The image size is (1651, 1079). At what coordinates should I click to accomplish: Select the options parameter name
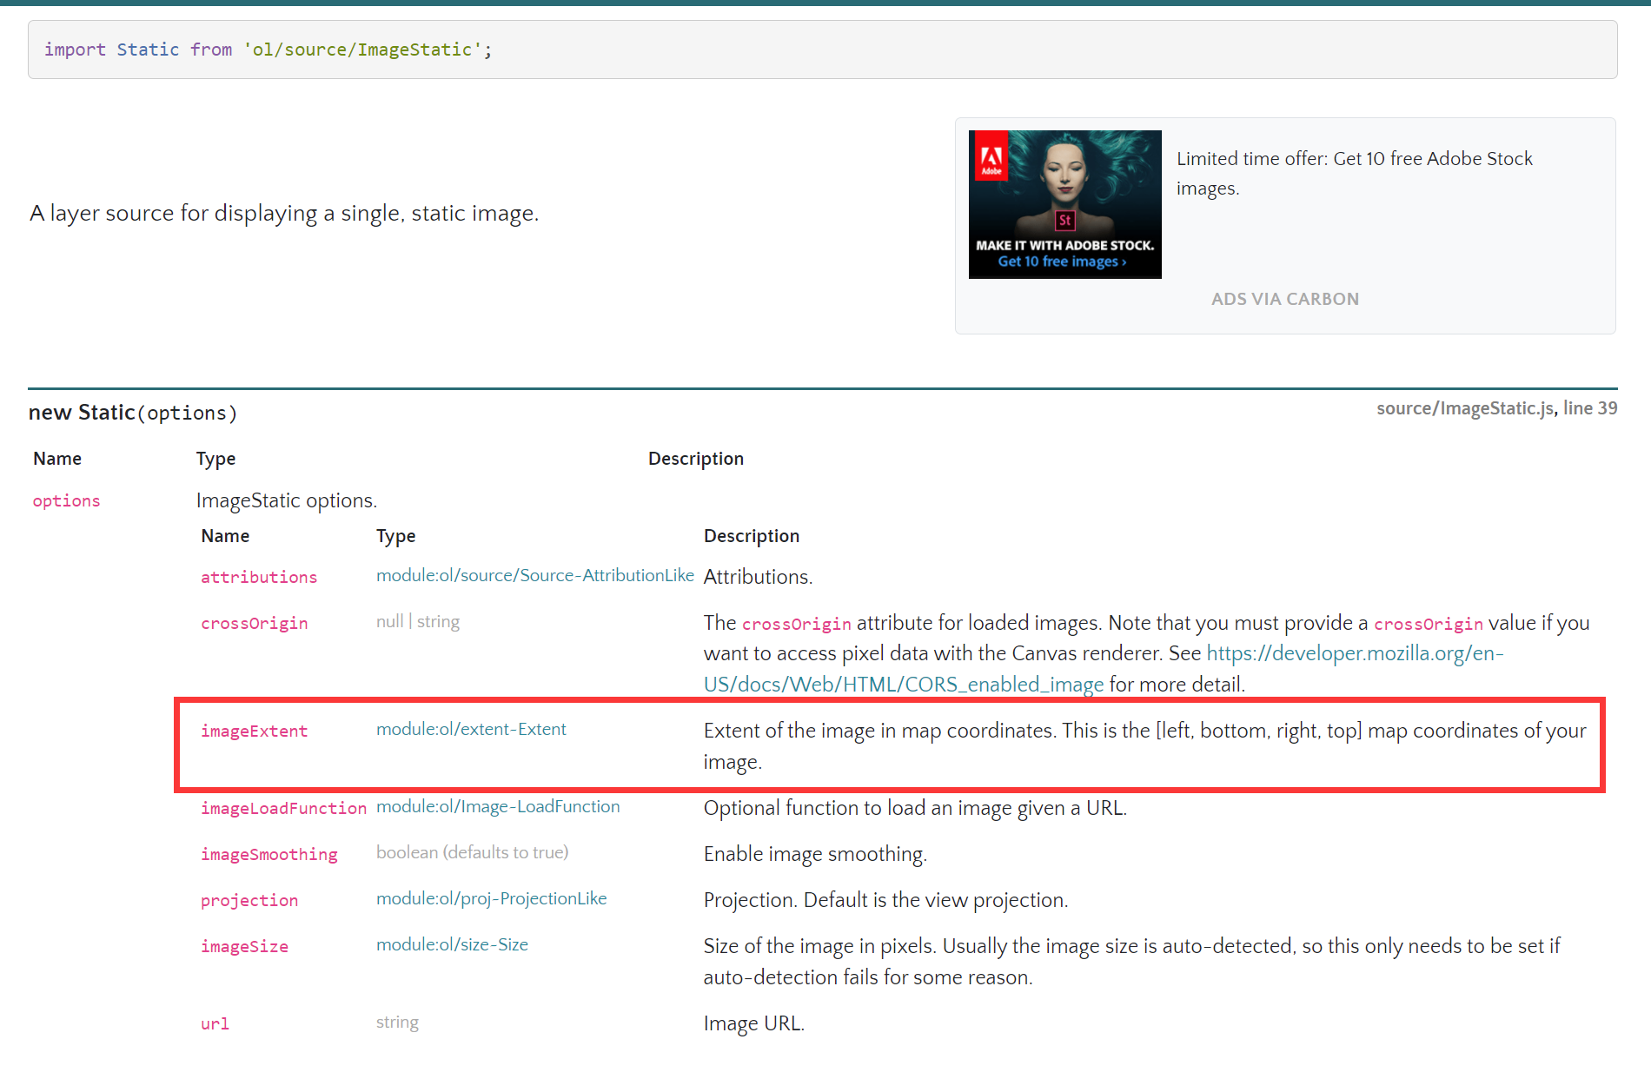[66, 500]
